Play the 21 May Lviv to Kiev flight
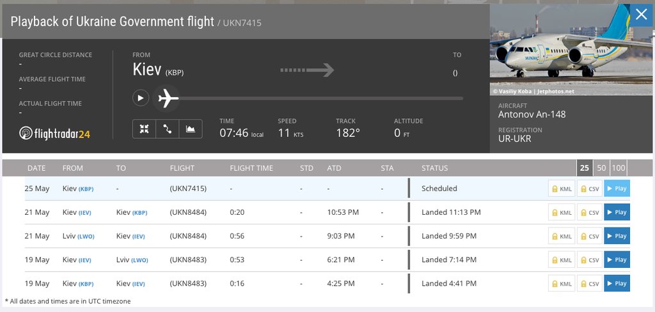This screenshot has height=312, width=655. click(617, 236)
